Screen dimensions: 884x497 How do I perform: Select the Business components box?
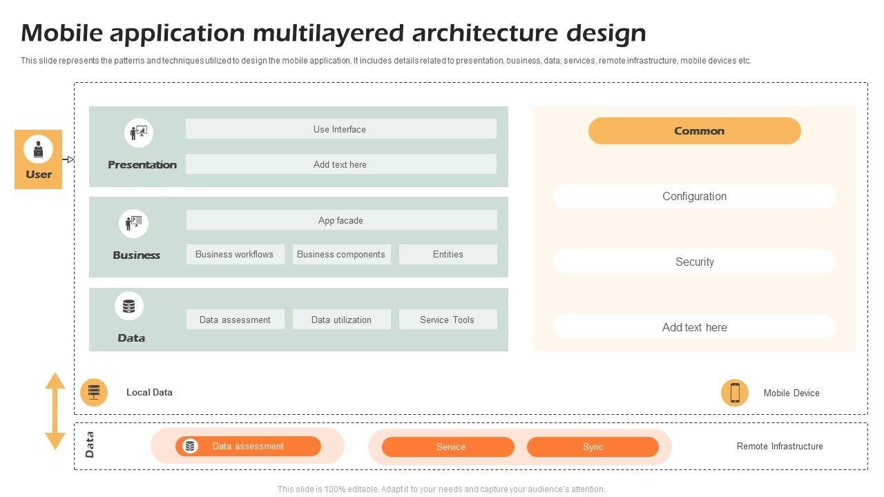341,254
